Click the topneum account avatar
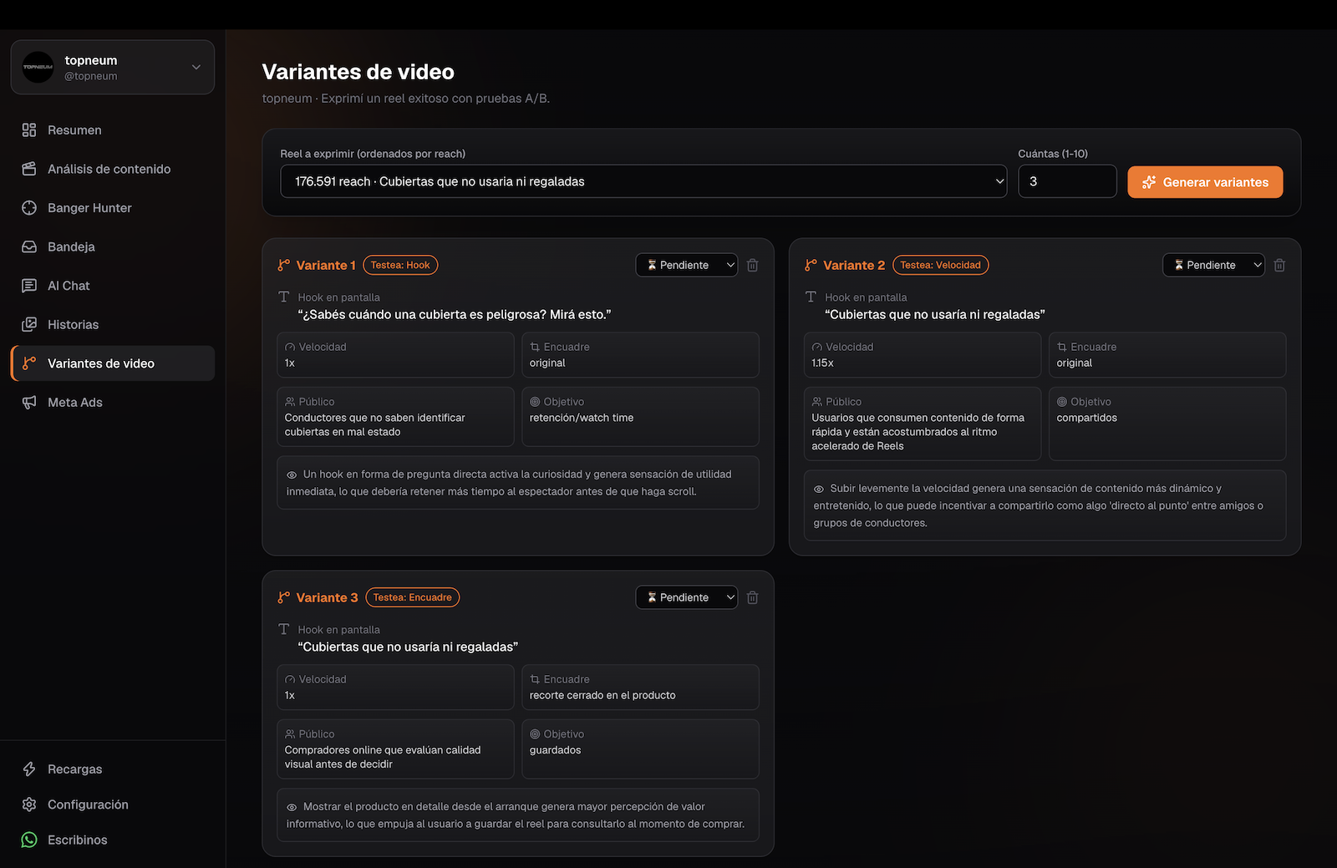The height and width of the screenshot is (868, 1337). [38, 67]
